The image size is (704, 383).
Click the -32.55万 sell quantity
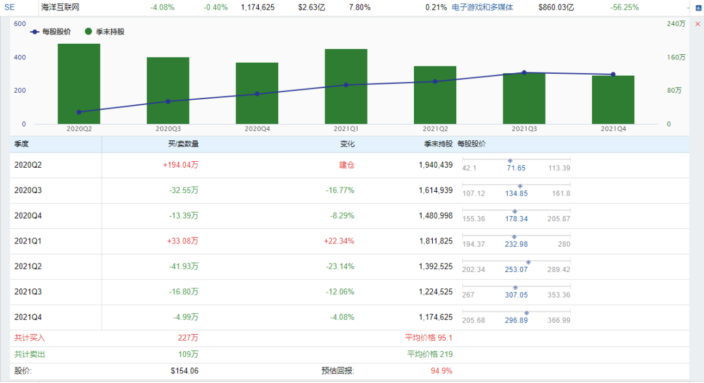[x=184, y=190]
